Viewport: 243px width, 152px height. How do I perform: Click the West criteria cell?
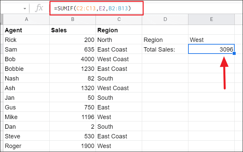click(211, 40)
